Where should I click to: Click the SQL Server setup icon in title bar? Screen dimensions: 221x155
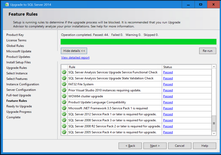click(7, 5)
